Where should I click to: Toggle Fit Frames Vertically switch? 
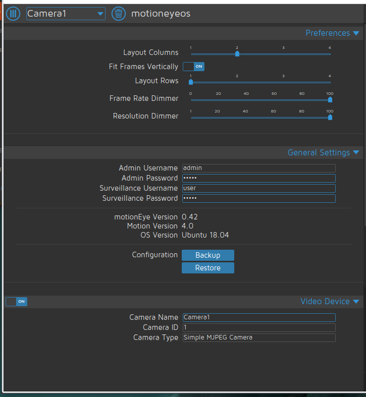click(194, 67)
